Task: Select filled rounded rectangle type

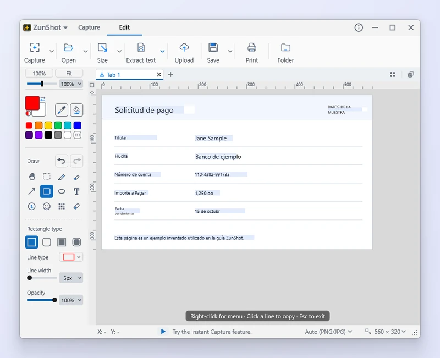Action: pos(76,242)
